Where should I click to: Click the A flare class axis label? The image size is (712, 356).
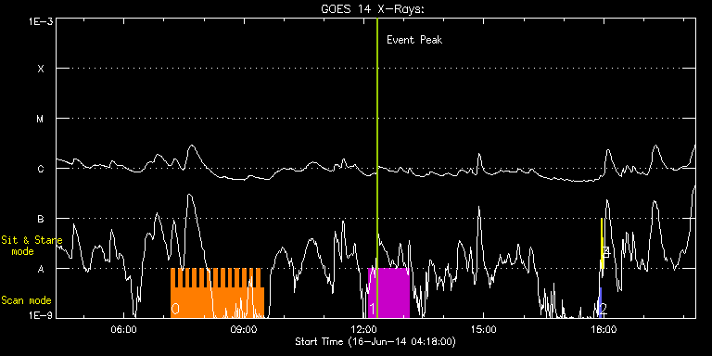(x=41, y=269)
